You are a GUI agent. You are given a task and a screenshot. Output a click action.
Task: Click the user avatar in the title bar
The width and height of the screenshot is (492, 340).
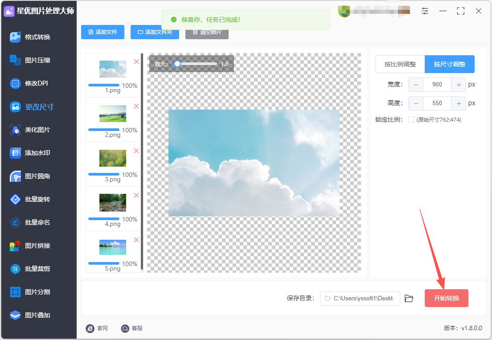(344, 11)
